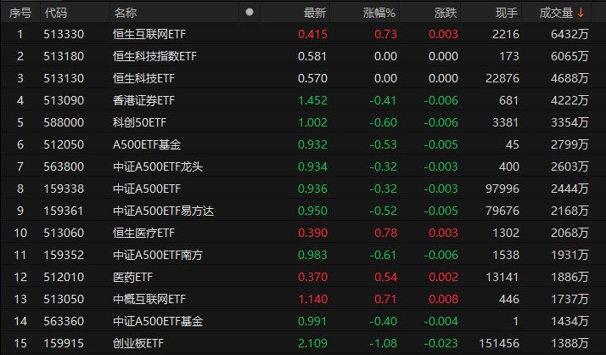Open 中概互联网ETF entry
606x355 pixels.
[149, 299]
